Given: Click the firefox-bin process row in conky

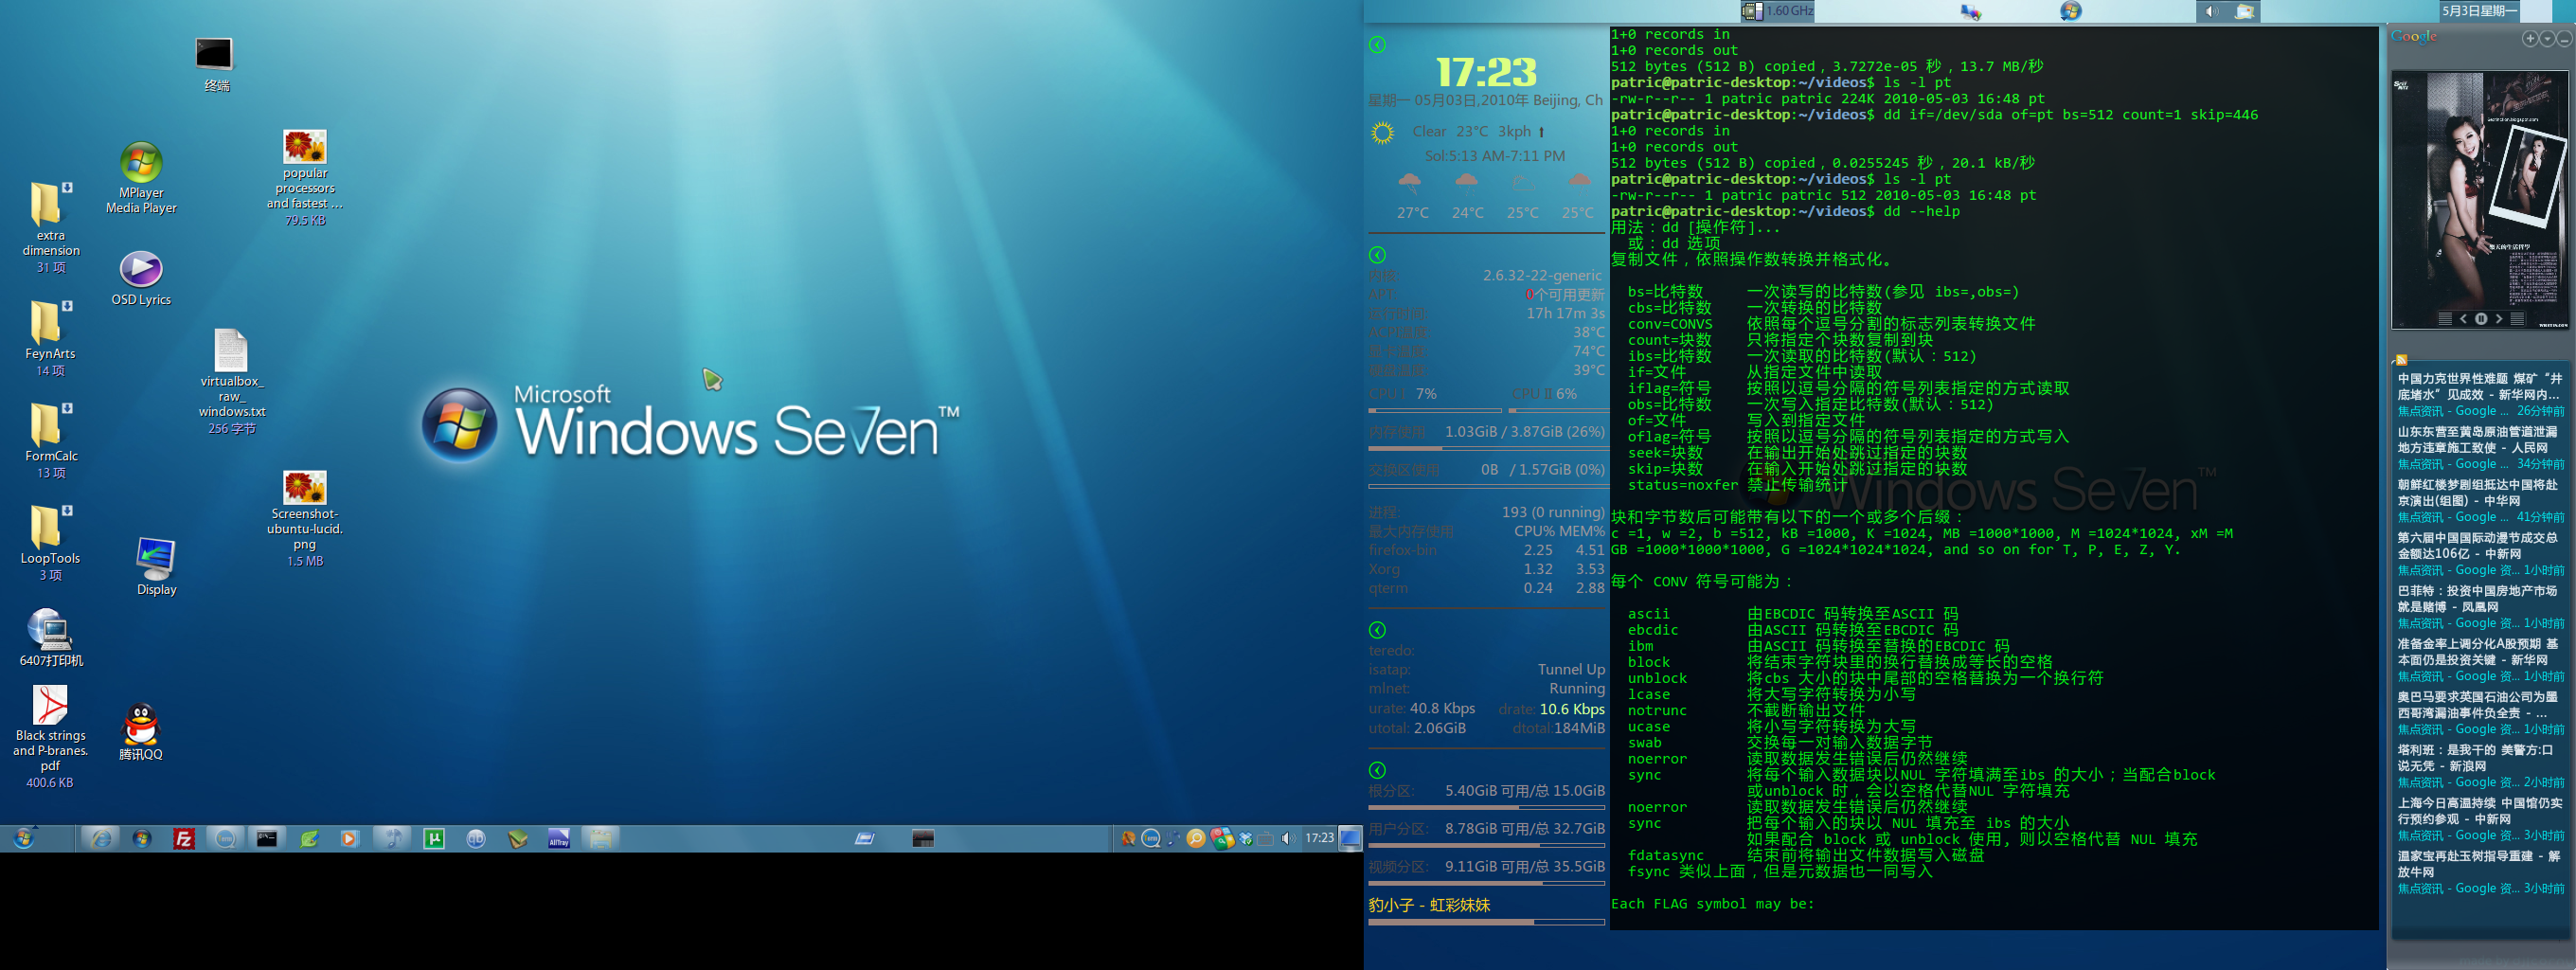Looking at the screenshot, I should pyautogui.click(x=1486, y=550).
